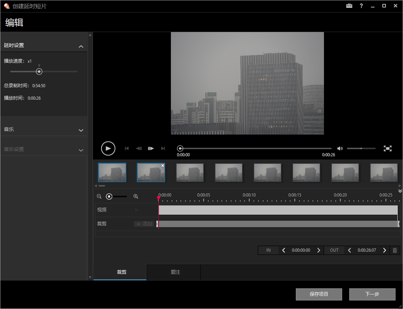Zoom in the timeline with the plus magnifier
The image size is (403, 309).
point(136,196)
